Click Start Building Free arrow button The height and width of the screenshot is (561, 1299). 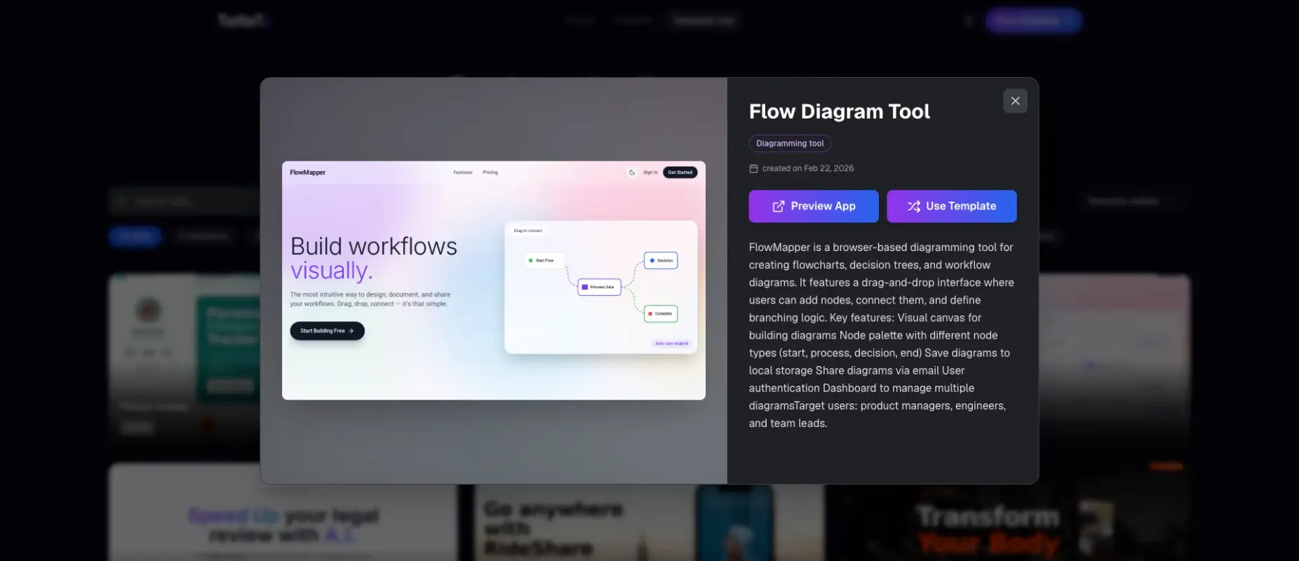328,331
